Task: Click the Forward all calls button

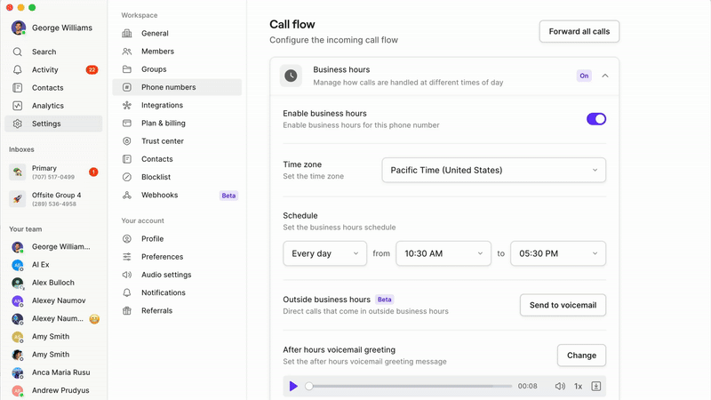Action: 579,31
